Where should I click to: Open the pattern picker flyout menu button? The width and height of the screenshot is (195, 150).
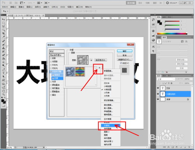pyautogui.click(x=99, y=68)
